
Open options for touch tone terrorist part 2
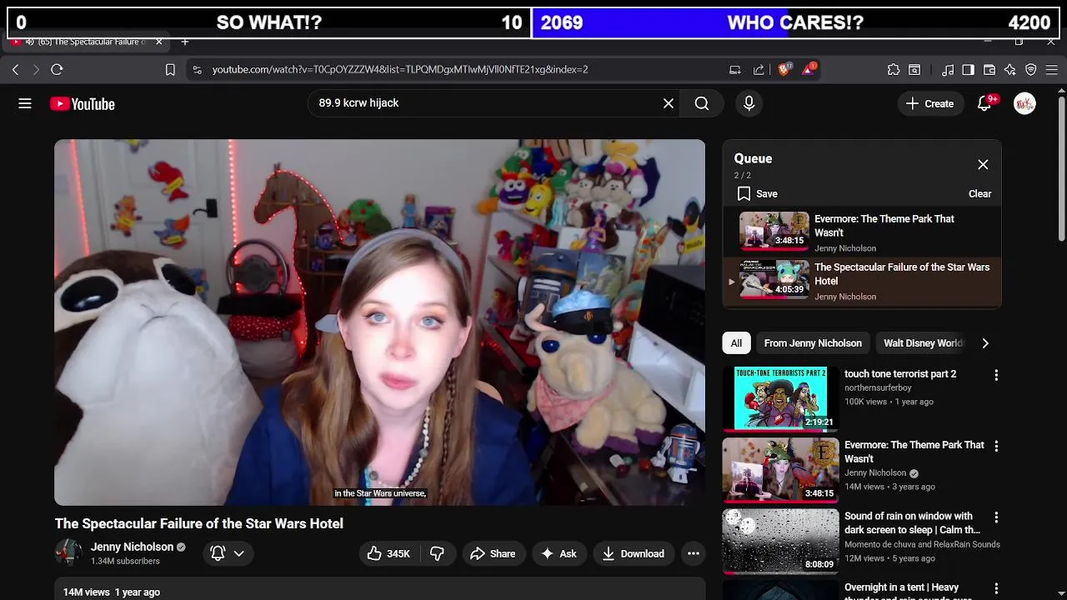point(996,376)
